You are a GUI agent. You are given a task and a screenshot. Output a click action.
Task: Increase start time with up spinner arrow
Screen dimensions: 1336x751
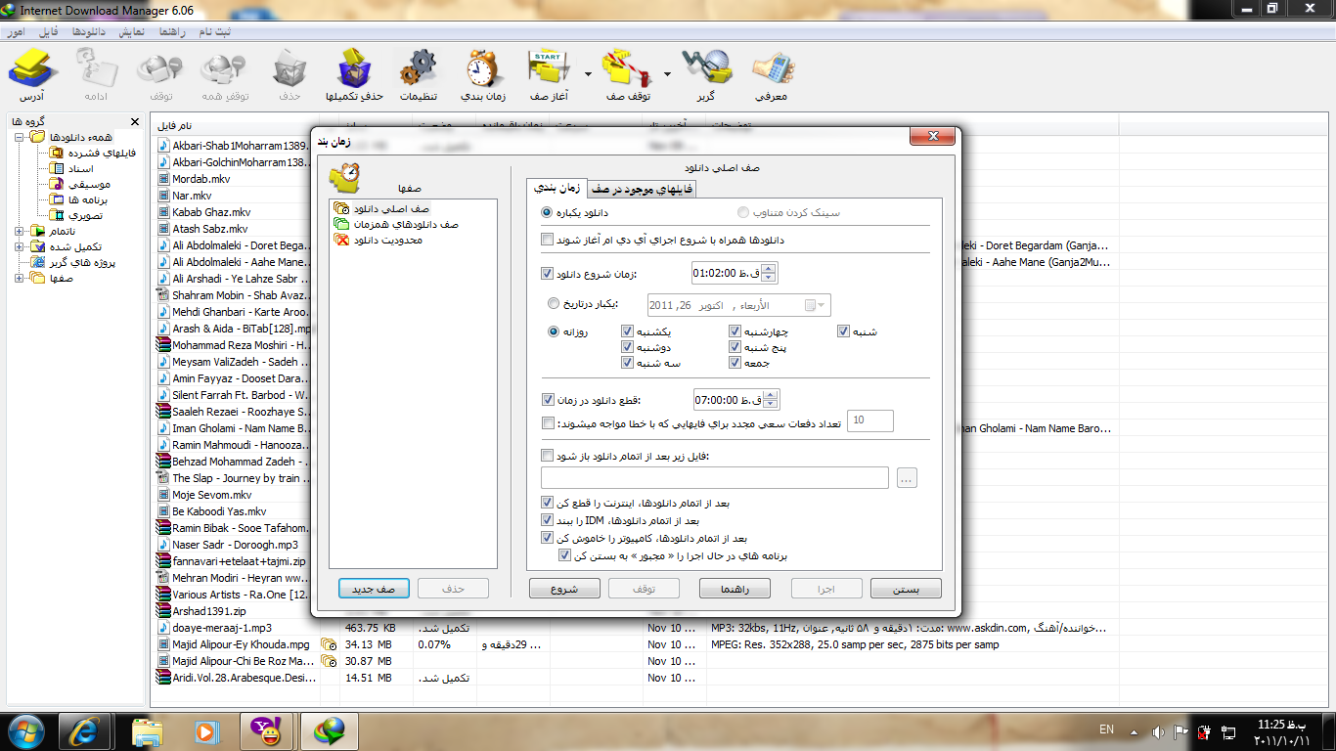click(x=769, y=269)
